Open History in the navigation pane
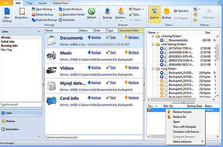 [9, 121]
